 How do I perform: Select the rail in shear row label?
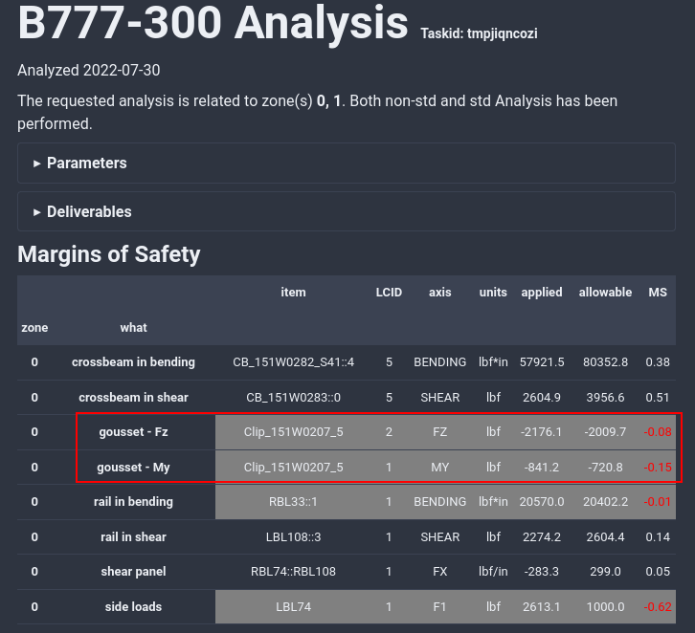tap(133, 537)
